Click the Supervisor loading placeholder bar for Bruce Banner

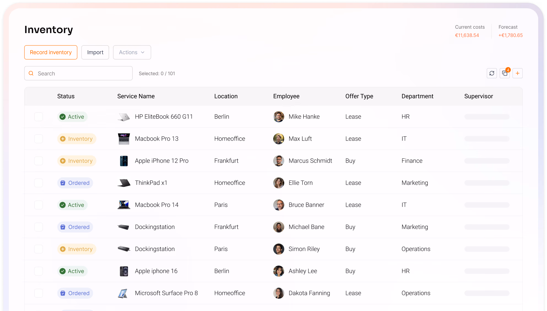(487, 205)
